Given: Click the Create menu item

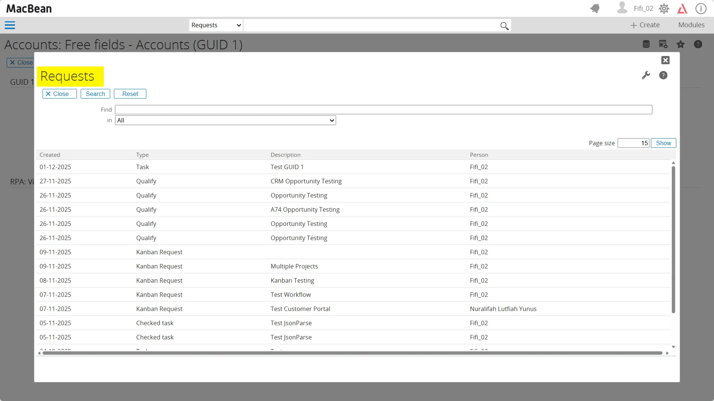Looking at the screenshot, I should (x=645, y=25).
